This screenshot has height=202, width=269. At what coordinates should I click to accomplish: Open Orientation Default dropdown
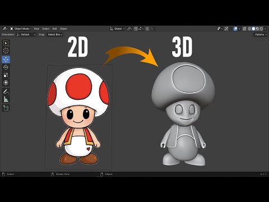click(26, 35)
